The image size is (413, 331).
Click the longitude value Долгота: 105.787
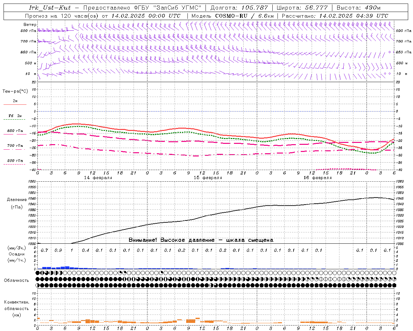pyautogui.click(x=239, y=8)
